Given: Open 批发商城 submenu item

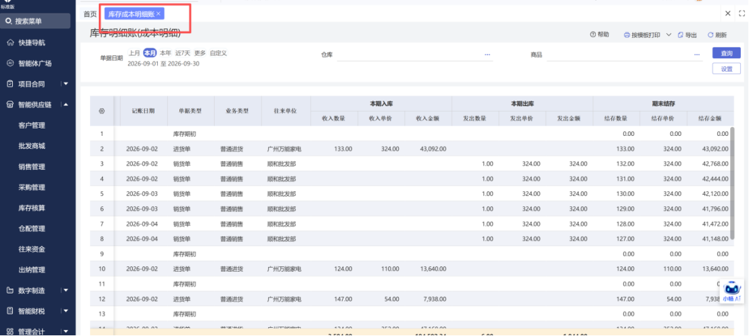Looking at the screenshot, I should pyautogui.click(x=32, y=146).
